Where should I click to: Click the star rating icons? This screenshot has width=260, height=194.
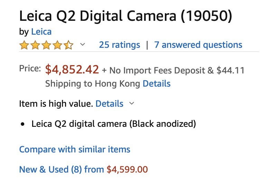(46, 45)
